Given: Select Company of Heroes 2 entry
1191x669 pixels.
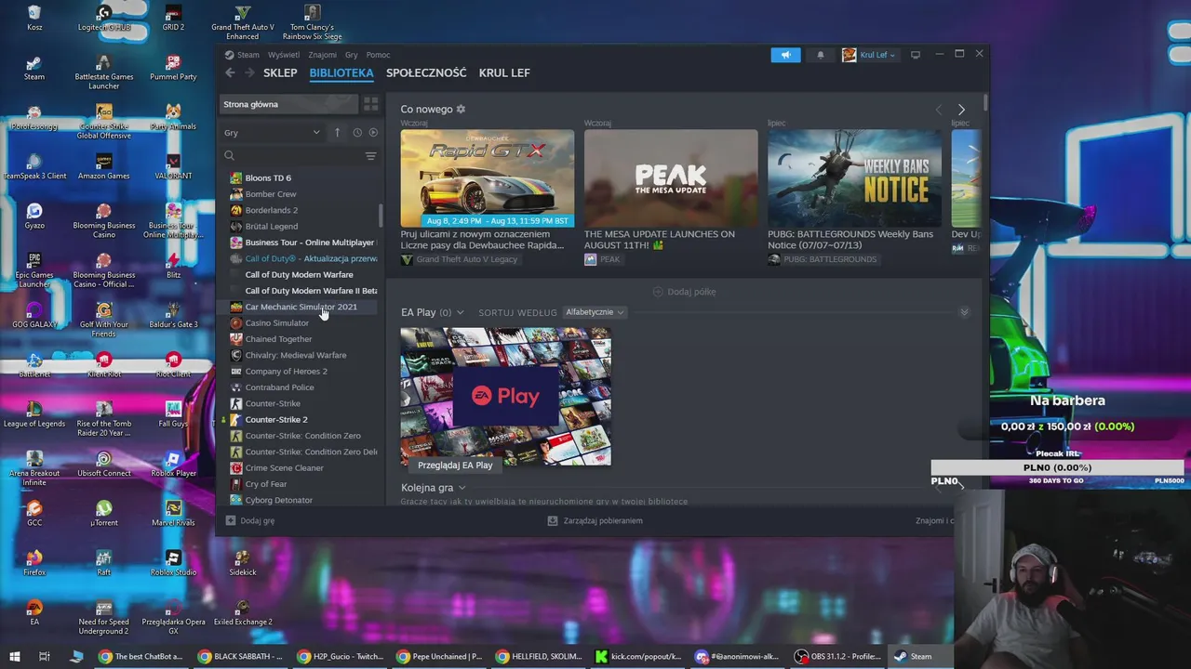Looking at the screenshot, I should tap(287, 372).
